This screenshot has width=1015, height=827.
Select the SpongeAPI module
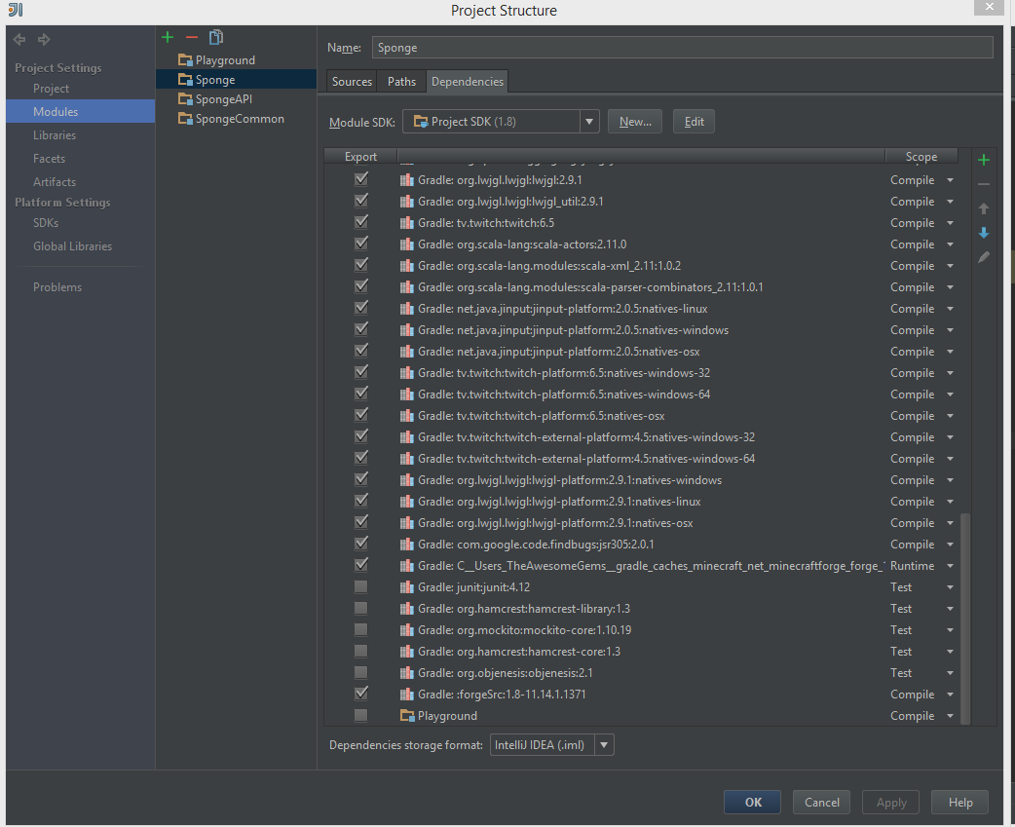[223, 99]
